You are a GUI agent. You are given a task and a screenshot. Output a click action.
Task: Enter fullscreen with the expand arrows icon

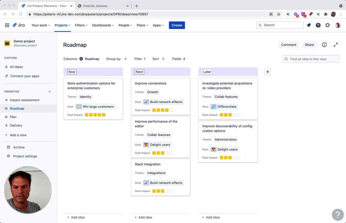(x=336, y=45)
